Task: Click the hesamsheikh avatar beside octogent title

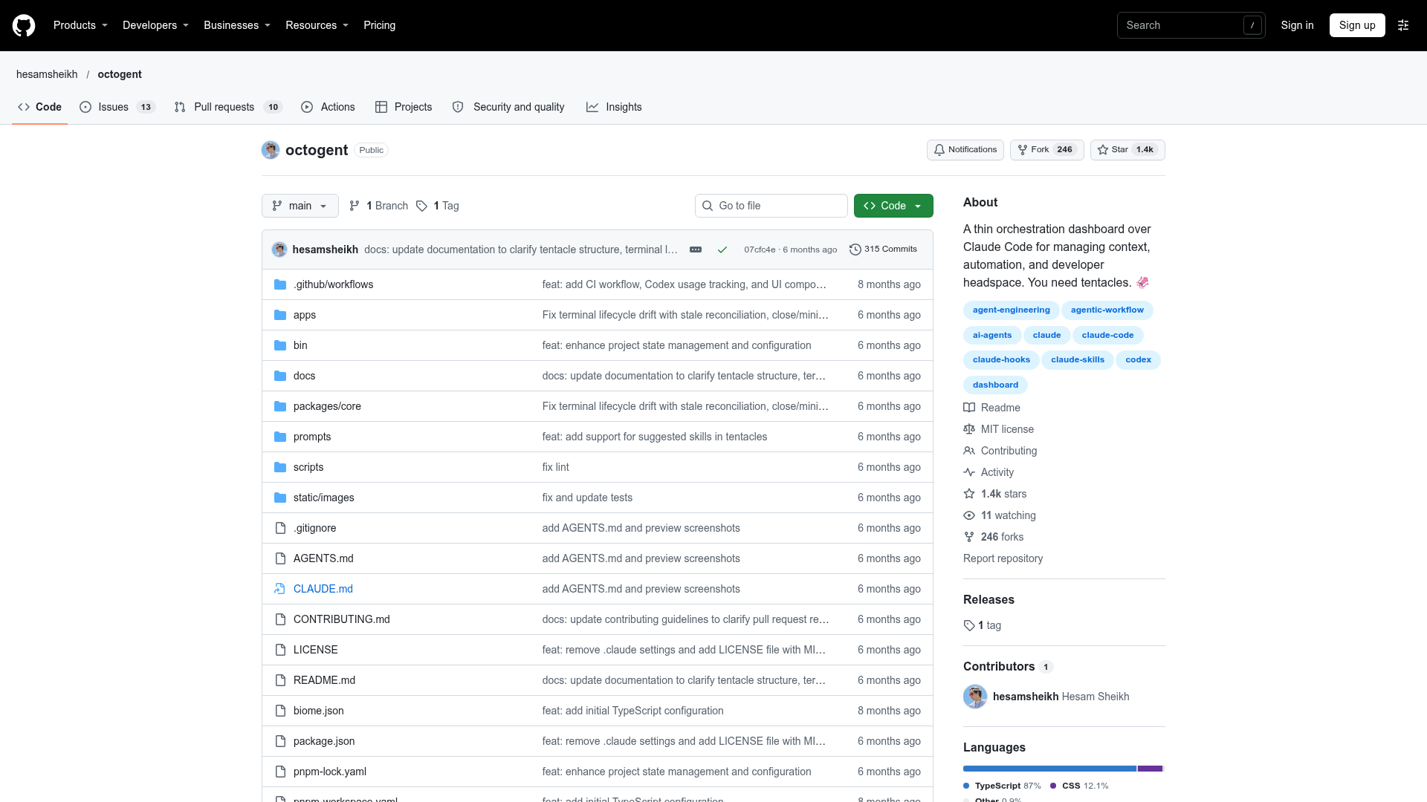Action: (271, 150)
